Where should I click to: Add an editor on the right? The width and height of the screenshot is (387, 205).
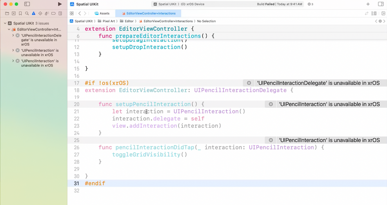(383, 13)
